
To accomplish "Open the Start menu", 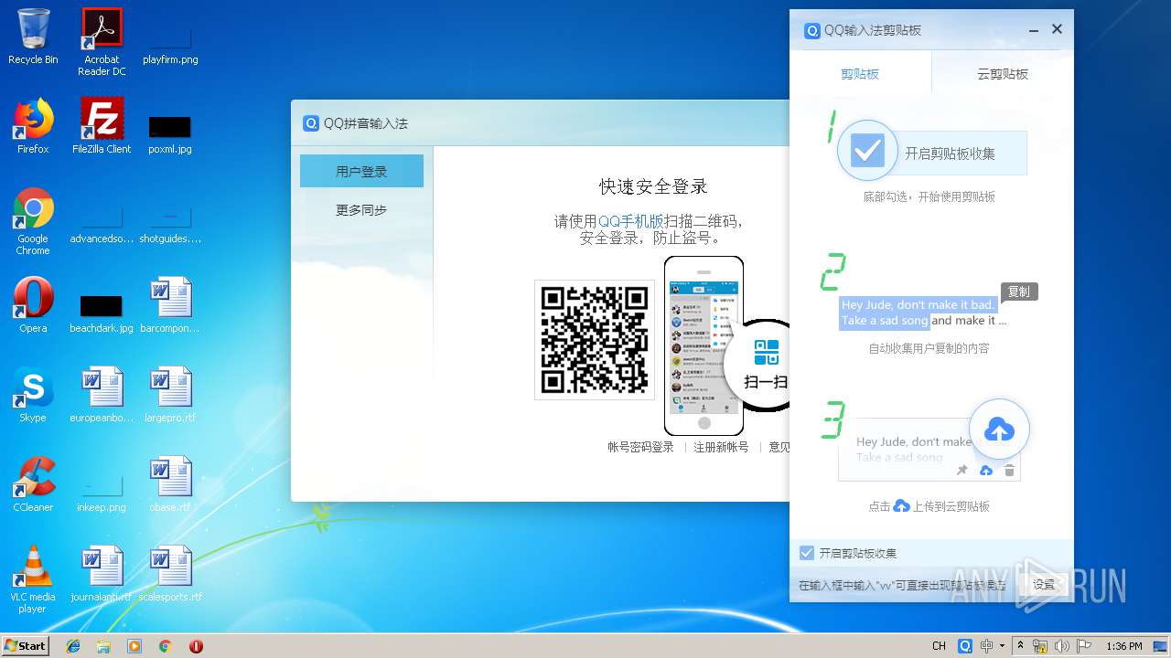I will 26,646.
